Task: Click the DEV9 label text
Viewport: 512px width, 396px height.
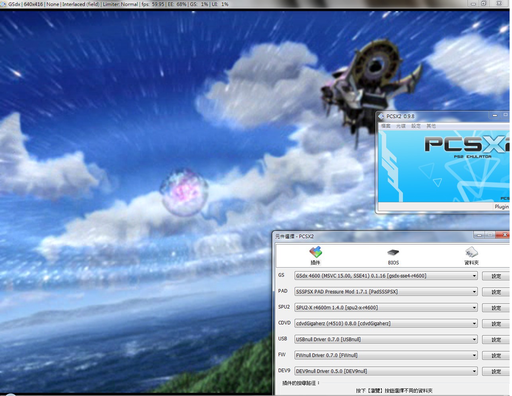Action: (x=284, y=371)
